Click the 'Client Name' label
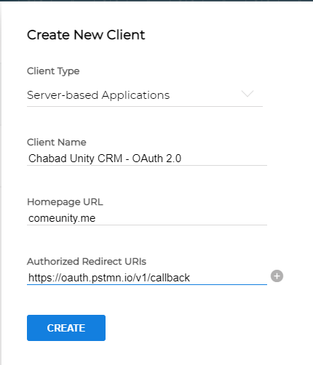 point(57,143)
